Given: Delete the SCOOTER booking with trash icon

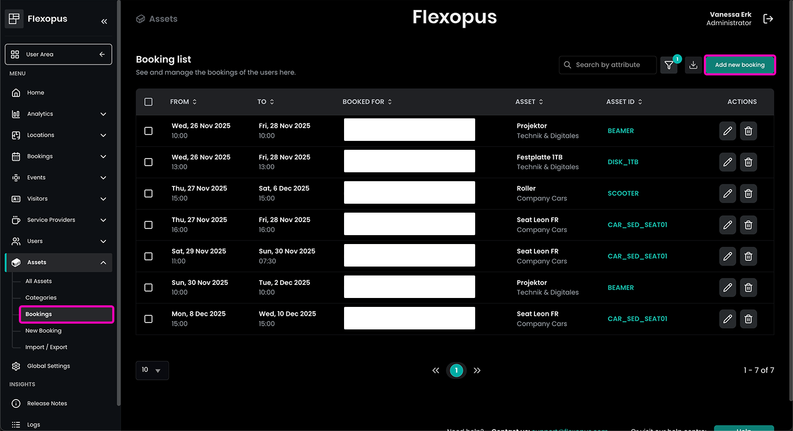Looking at the screenshot, I should (x=748, y=194).
